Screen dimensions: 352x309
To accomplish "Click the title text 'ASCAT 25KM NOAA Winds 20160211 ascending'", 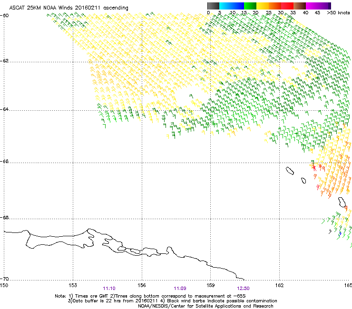I will pos(68,8).
